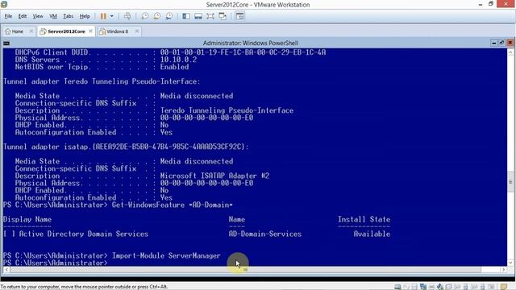Enter full screen mode from the toolbar
Image resolution: width=516 pixels, height=290 pixels.
(210, 16)
